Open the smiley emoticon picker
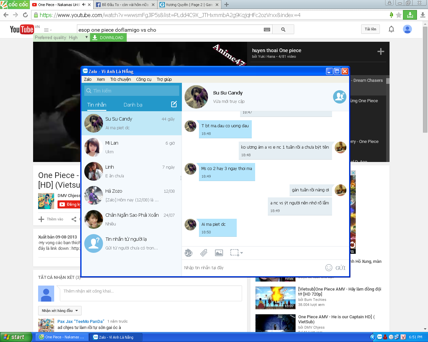Image resolution: width=428 pixels, height=342 pixels. (329, 268)
